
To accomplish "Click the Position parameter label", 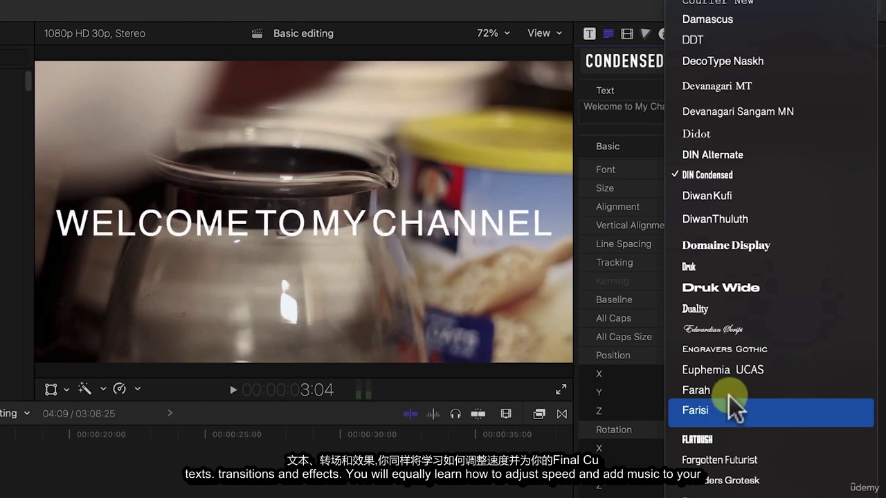I will coord(613,356).
